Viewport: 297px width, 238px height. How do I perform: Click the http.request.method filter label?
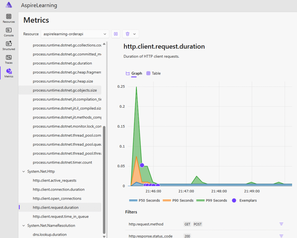146,224
